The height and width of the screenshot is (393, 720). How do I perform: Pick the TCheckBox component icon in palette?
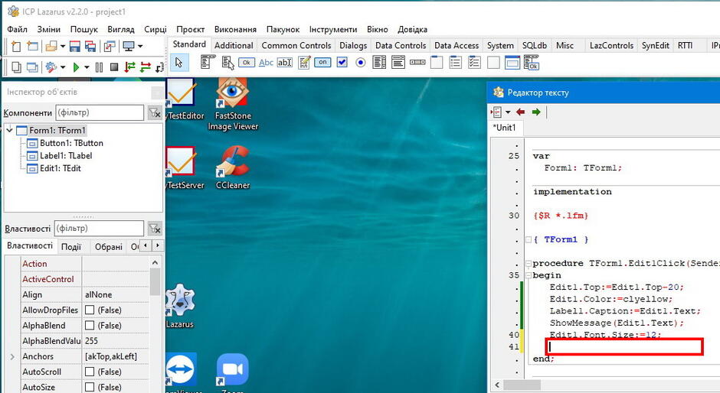pyautogui.click(x=342, y=62)
